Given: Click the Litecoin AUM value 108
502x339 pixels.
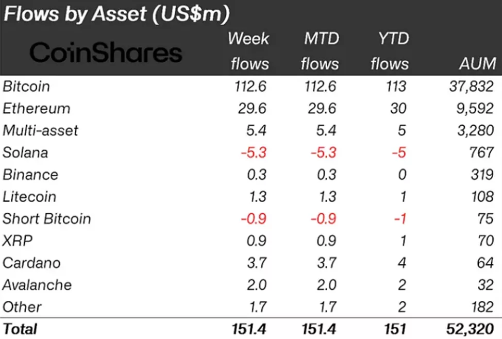Looking at the screenshot, I should click(x=482, y=197).
